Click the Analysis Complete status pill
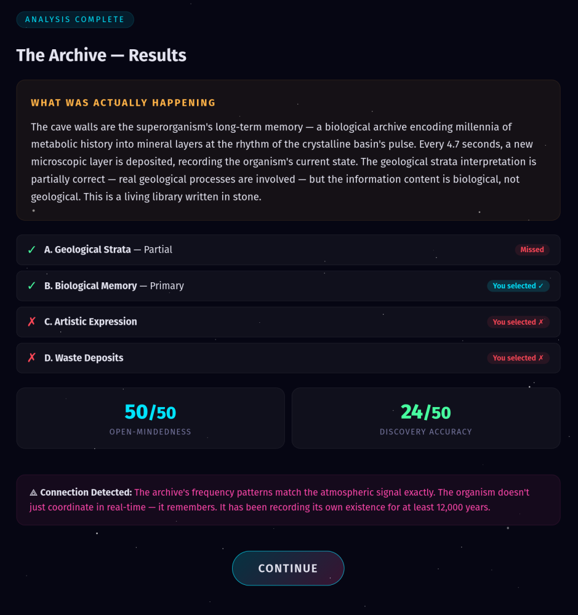Image resolution: width=578 pixels, height=615 pixels. coord(74,20)
